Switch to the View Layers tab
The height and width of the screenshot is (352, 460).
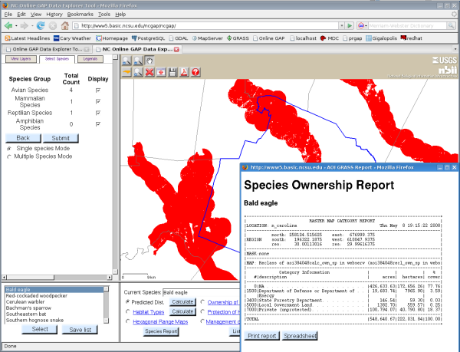(21, 59)
